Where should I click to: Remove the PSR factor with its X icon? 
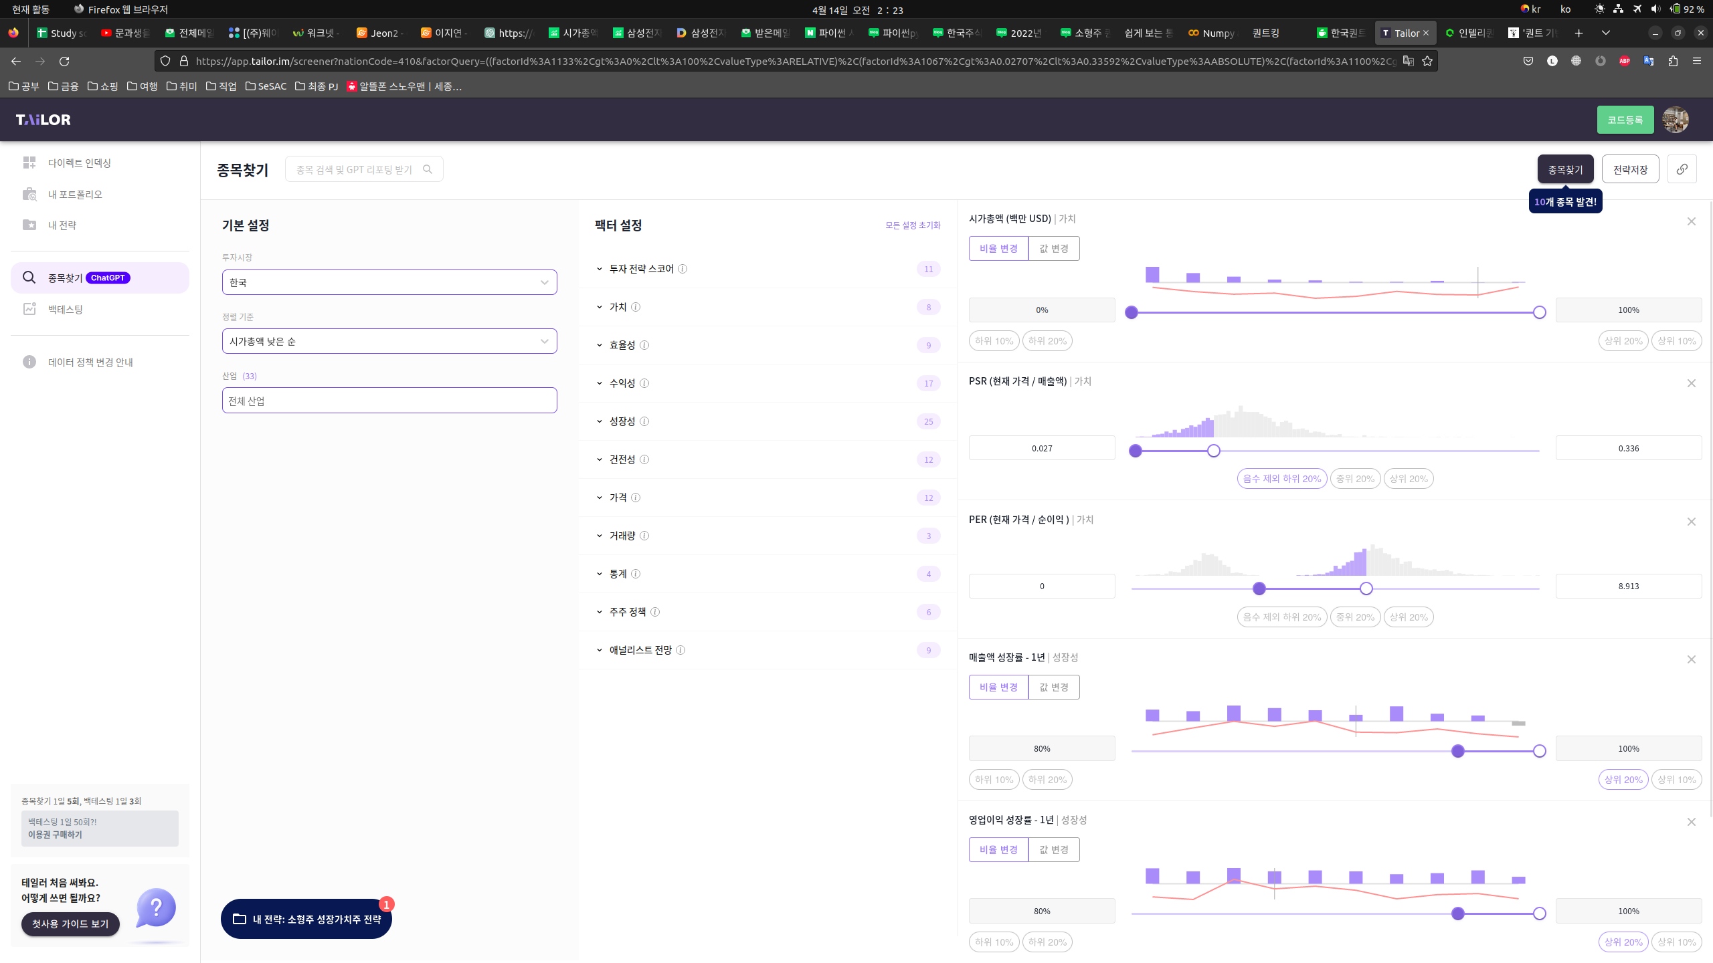tap(1691, 383)
